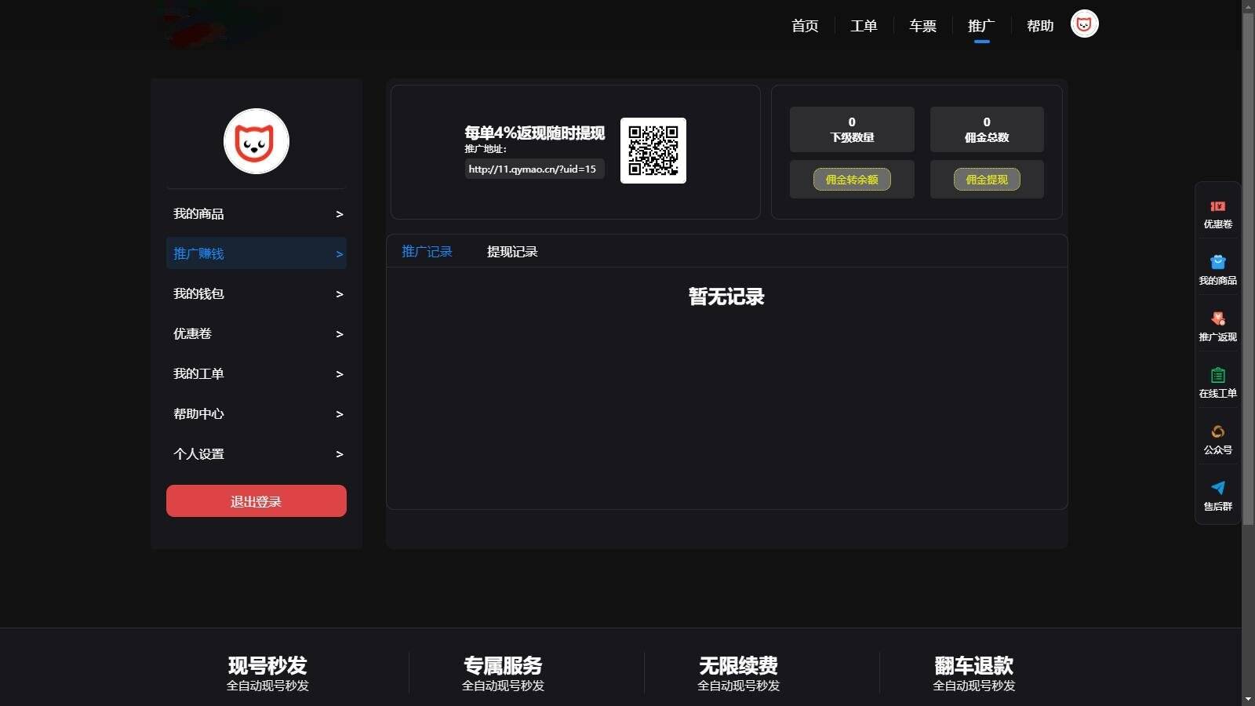The image size is (1255, 706).
Task: Click the coupon icon in right floating bar
Action: click(x=1217, y=206)
